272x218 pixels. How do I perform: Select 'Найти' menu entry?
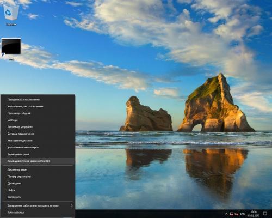(38, 190)
